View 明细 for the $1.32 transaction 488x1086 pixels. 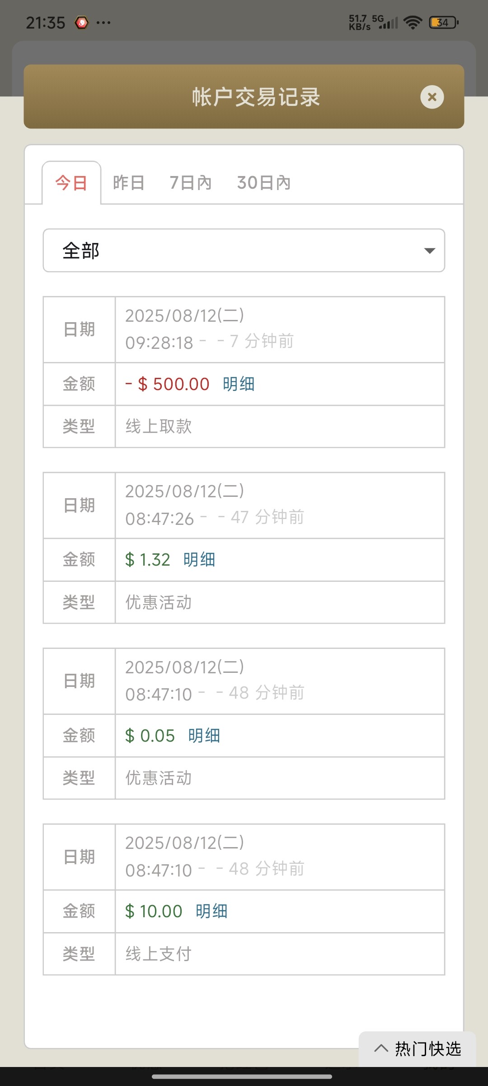(199, 560)
